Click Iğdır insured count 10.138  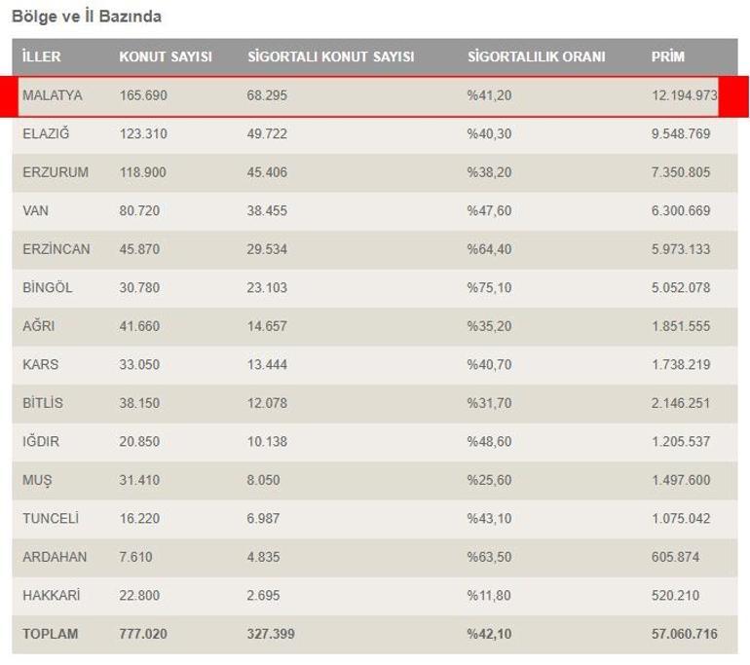click(x=267, y=441)
